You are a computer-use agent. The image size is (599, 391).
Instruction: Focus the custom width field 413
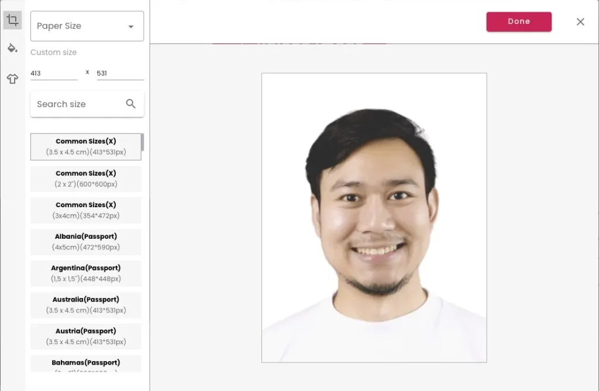coord(54,73)
